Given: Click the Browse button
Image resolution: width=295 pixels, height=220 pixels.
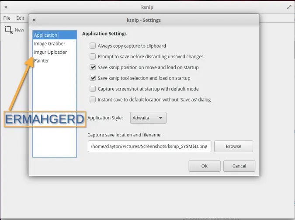Looking at the screenshot, I should pyautogui.click(x=233, y=147).
